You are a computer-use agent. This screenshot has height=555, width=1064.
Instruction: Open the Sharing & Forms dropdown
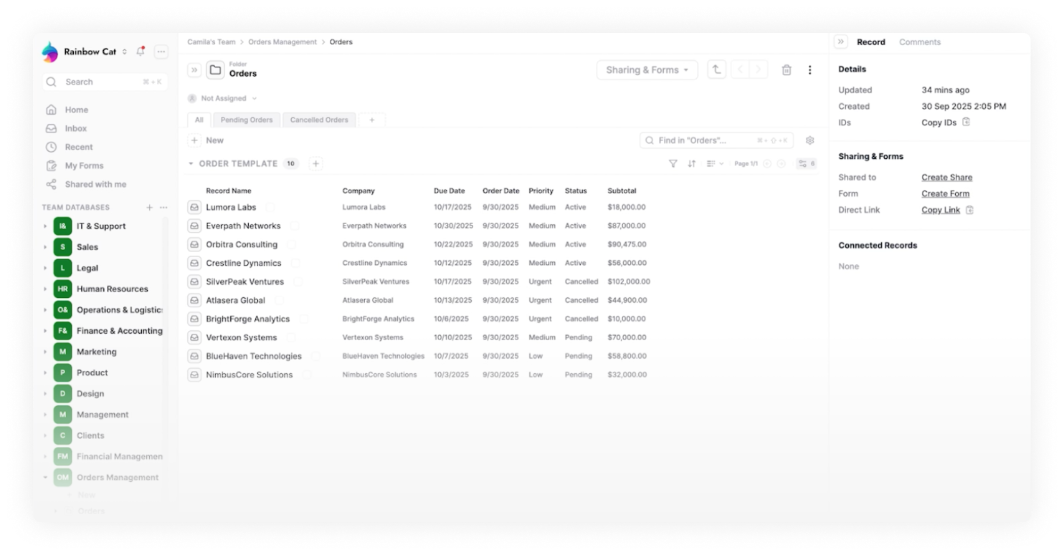pos(647,70)
